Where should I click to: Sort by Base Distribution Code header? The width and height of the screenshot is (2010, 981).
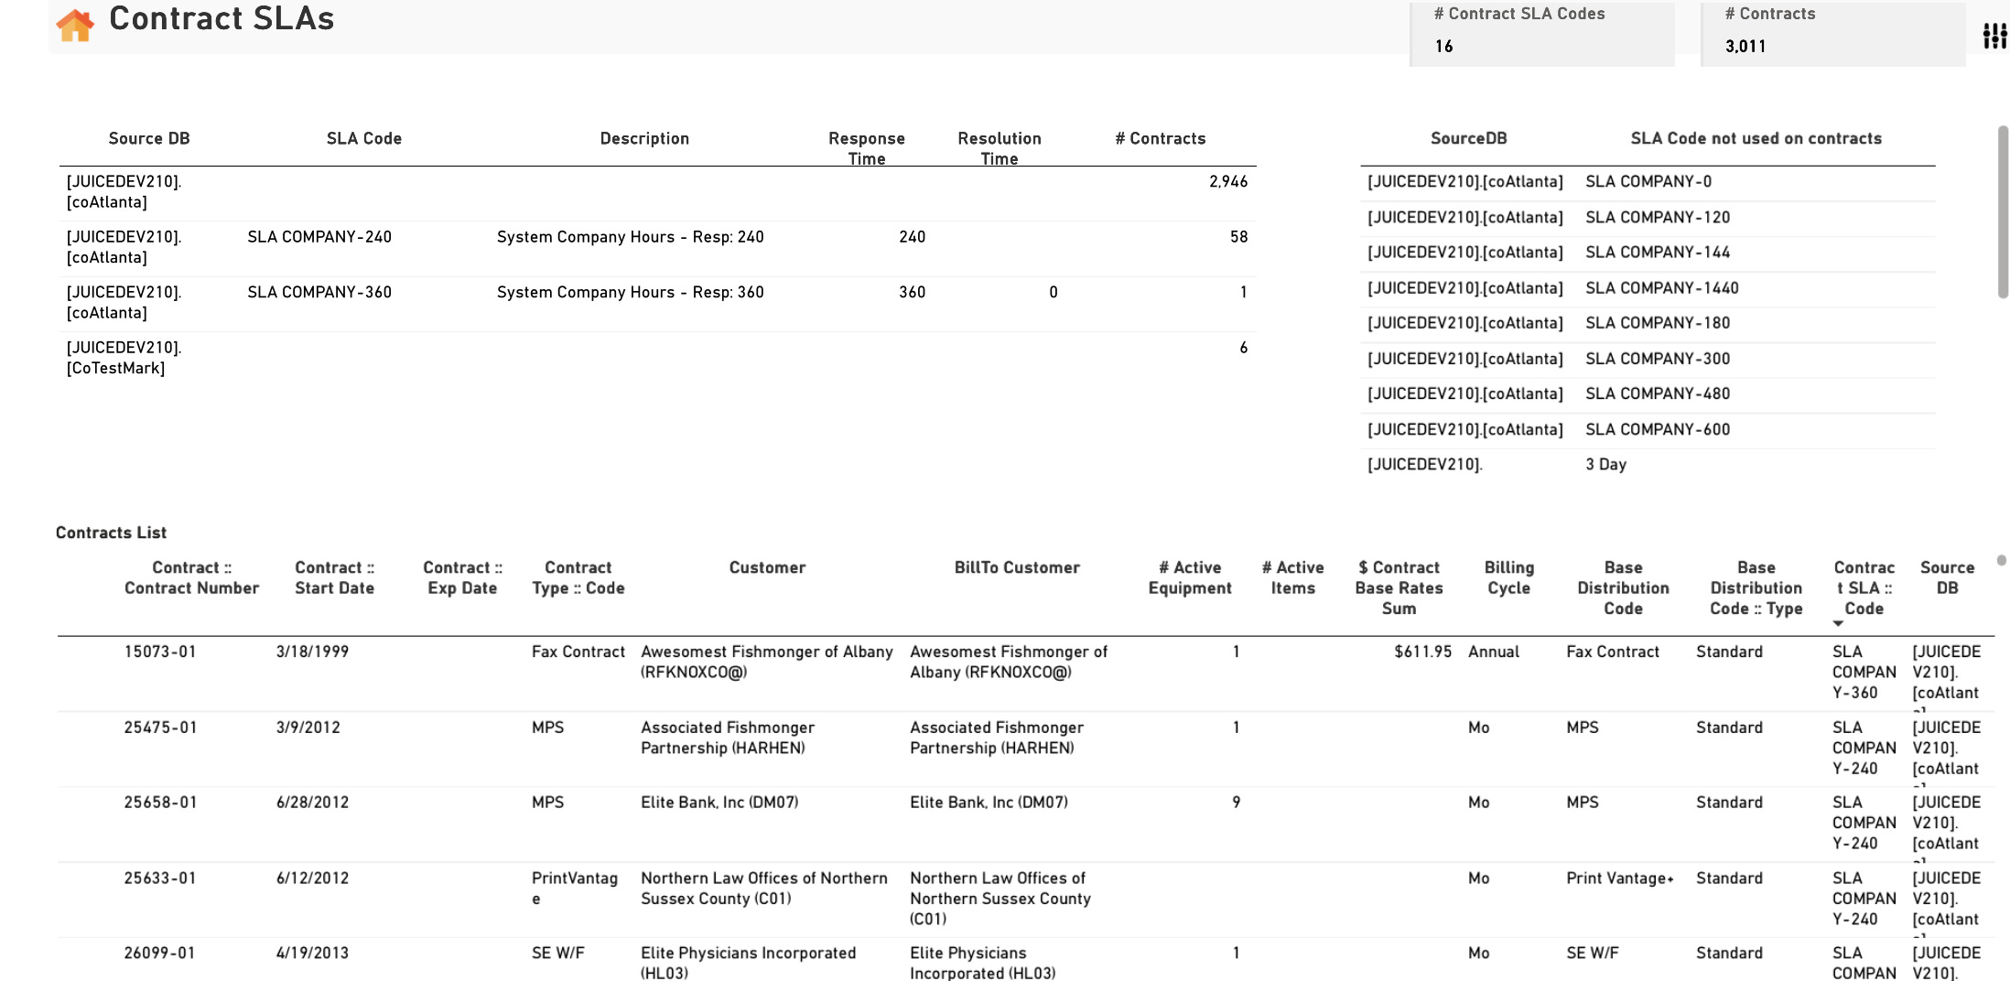coord(1623,588)
